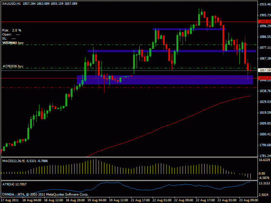The height and width of the screenshot is (203, 271).
Task: Click the 13.3153 ATR scale value
Action: click(264, 183)
